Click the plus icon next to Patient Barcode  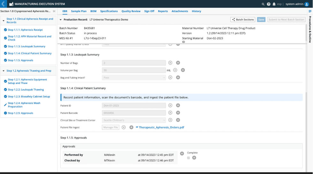coord(178,113)
